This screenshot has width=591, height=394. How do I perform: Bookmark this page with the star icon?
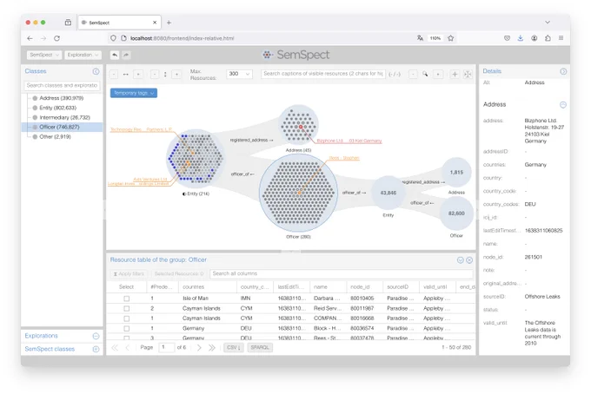pos(451,38)
